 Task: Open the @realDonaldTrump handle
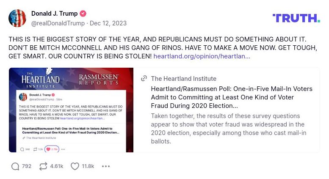tap(58, 23)
